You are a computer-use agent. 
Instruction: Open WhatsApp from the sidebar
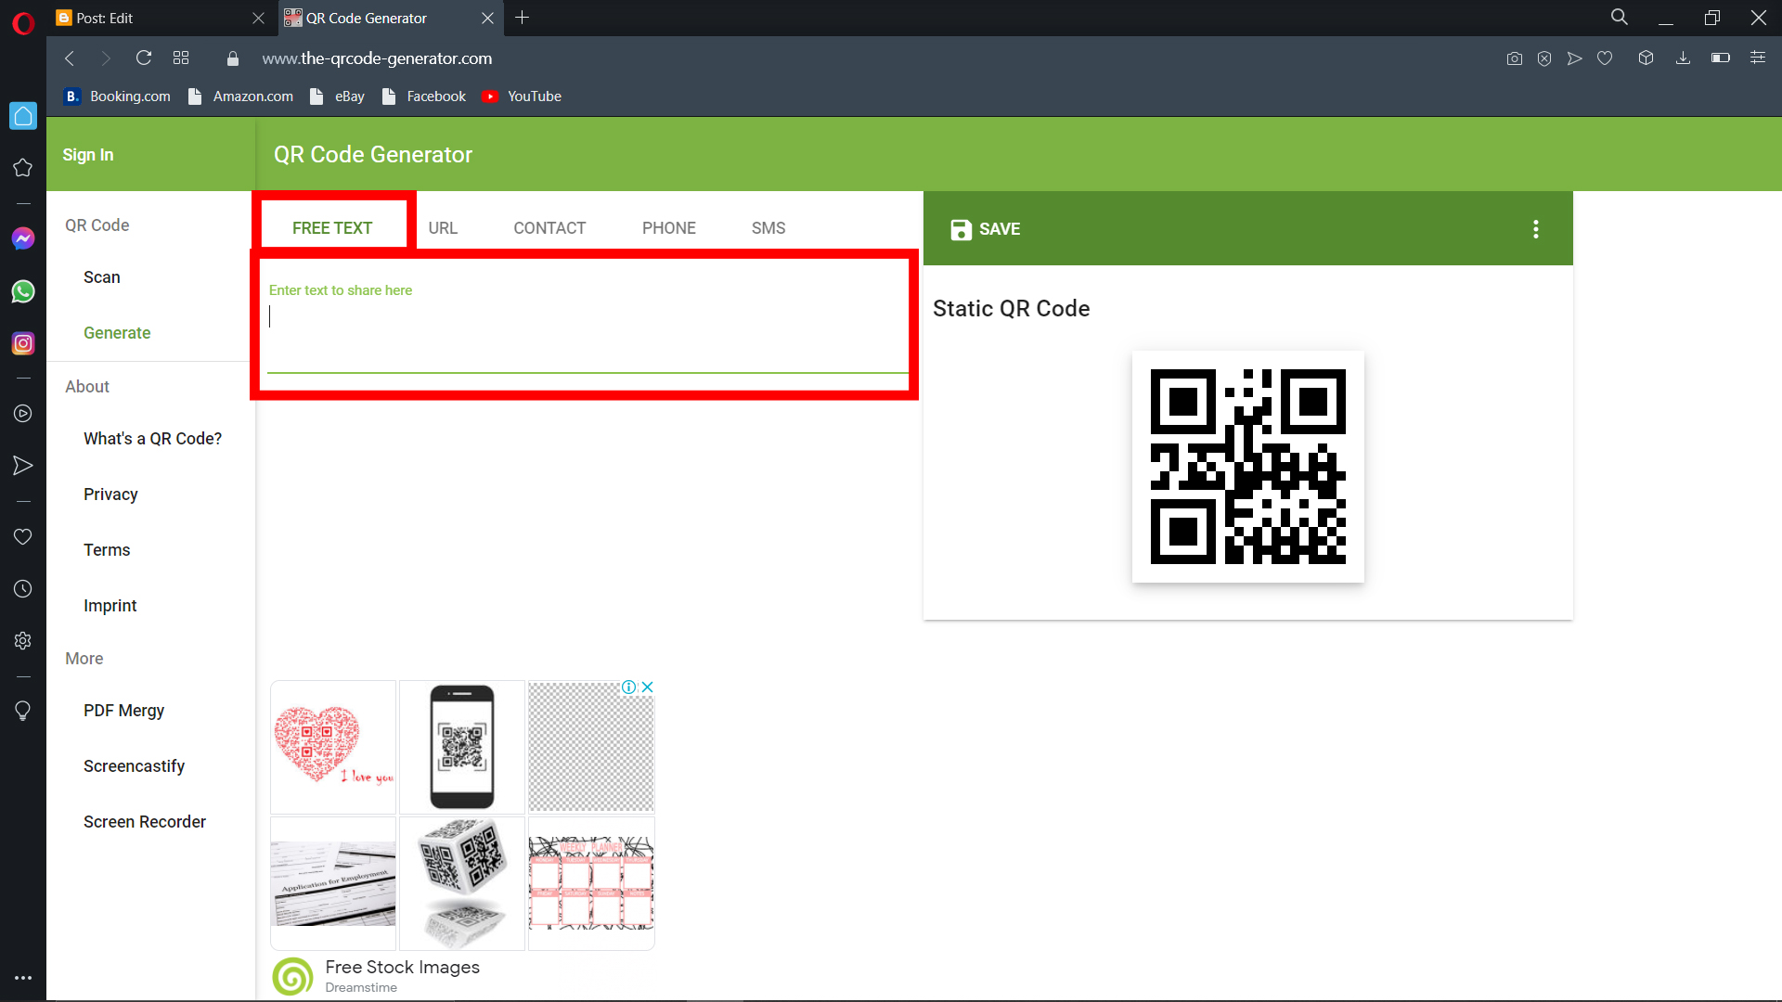(x=22, y=291)
